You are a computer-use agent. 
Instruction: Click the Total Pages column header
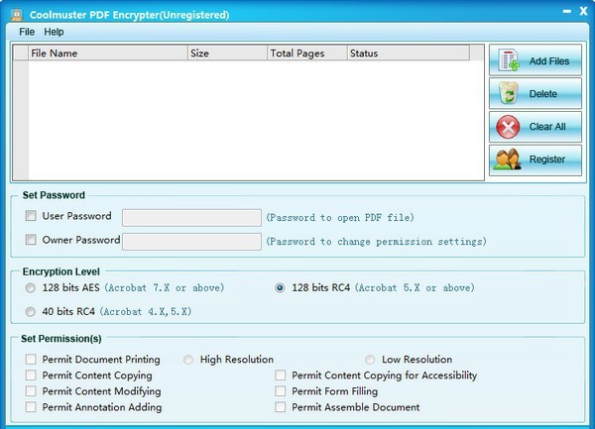point(307,54)
